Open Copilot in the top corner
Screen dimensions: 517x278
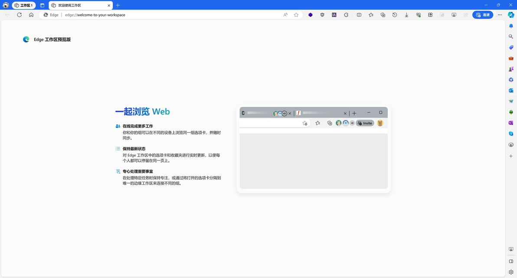(511, 15)
